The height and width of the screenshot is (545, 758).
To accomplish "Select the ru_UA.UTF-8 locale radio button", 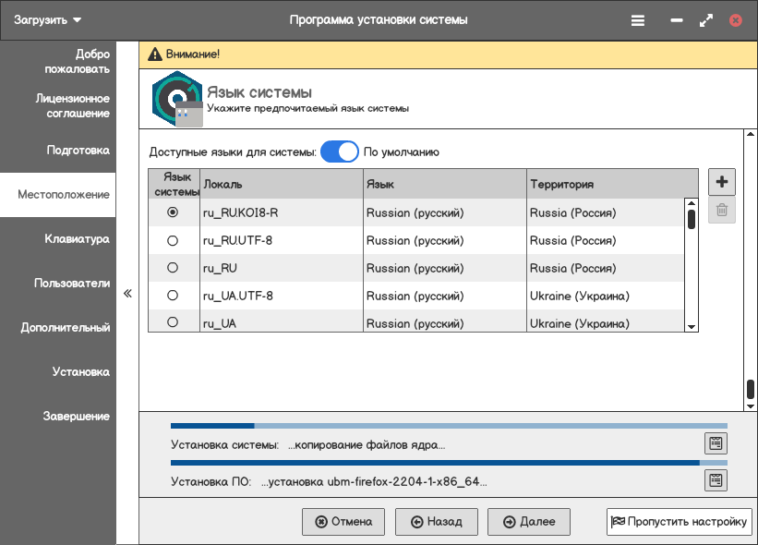I will (x=173, y=296).
